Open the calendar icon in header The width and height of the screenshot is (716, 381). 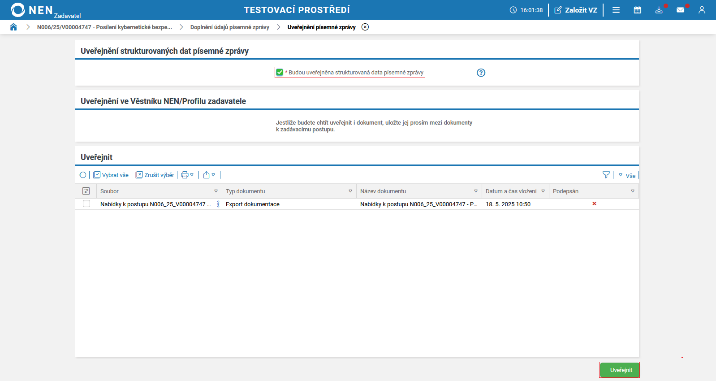637,10
